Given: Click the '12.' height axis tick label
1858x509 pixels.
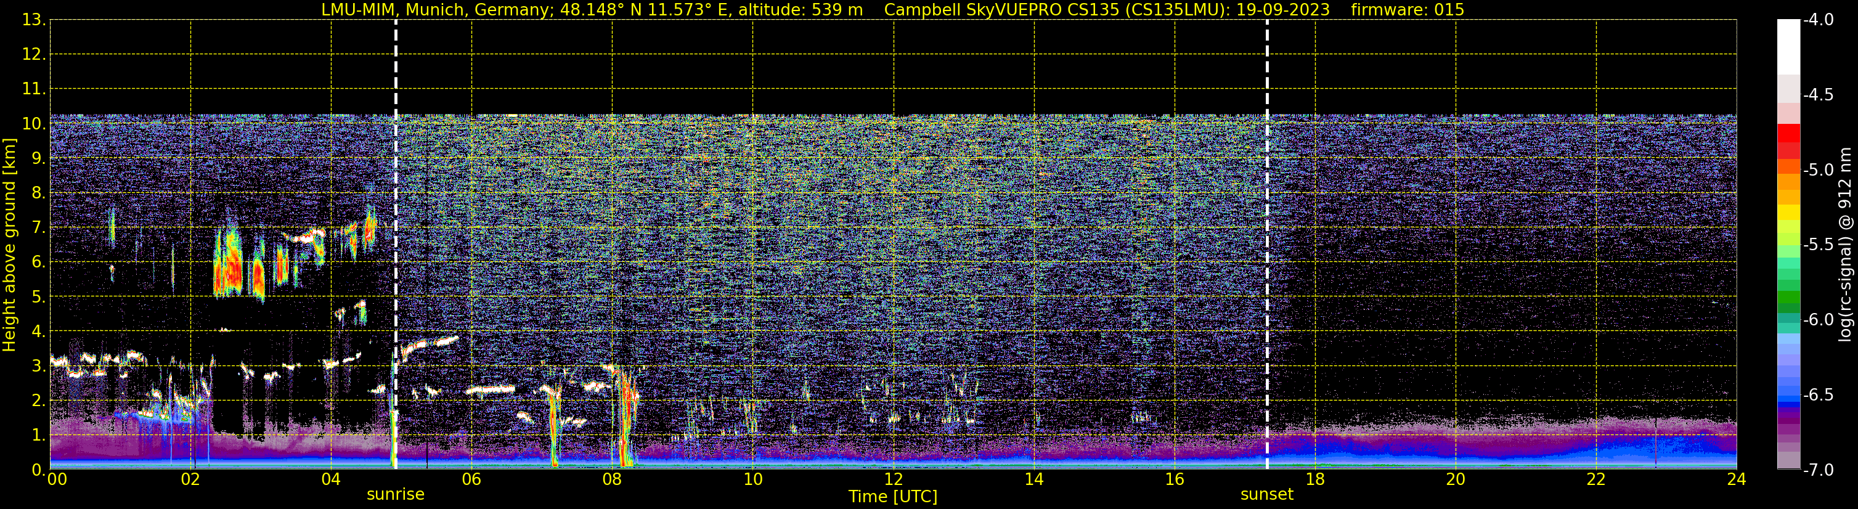Looking at the screenshot, I should pyautogui.click(x=33, y=55).
